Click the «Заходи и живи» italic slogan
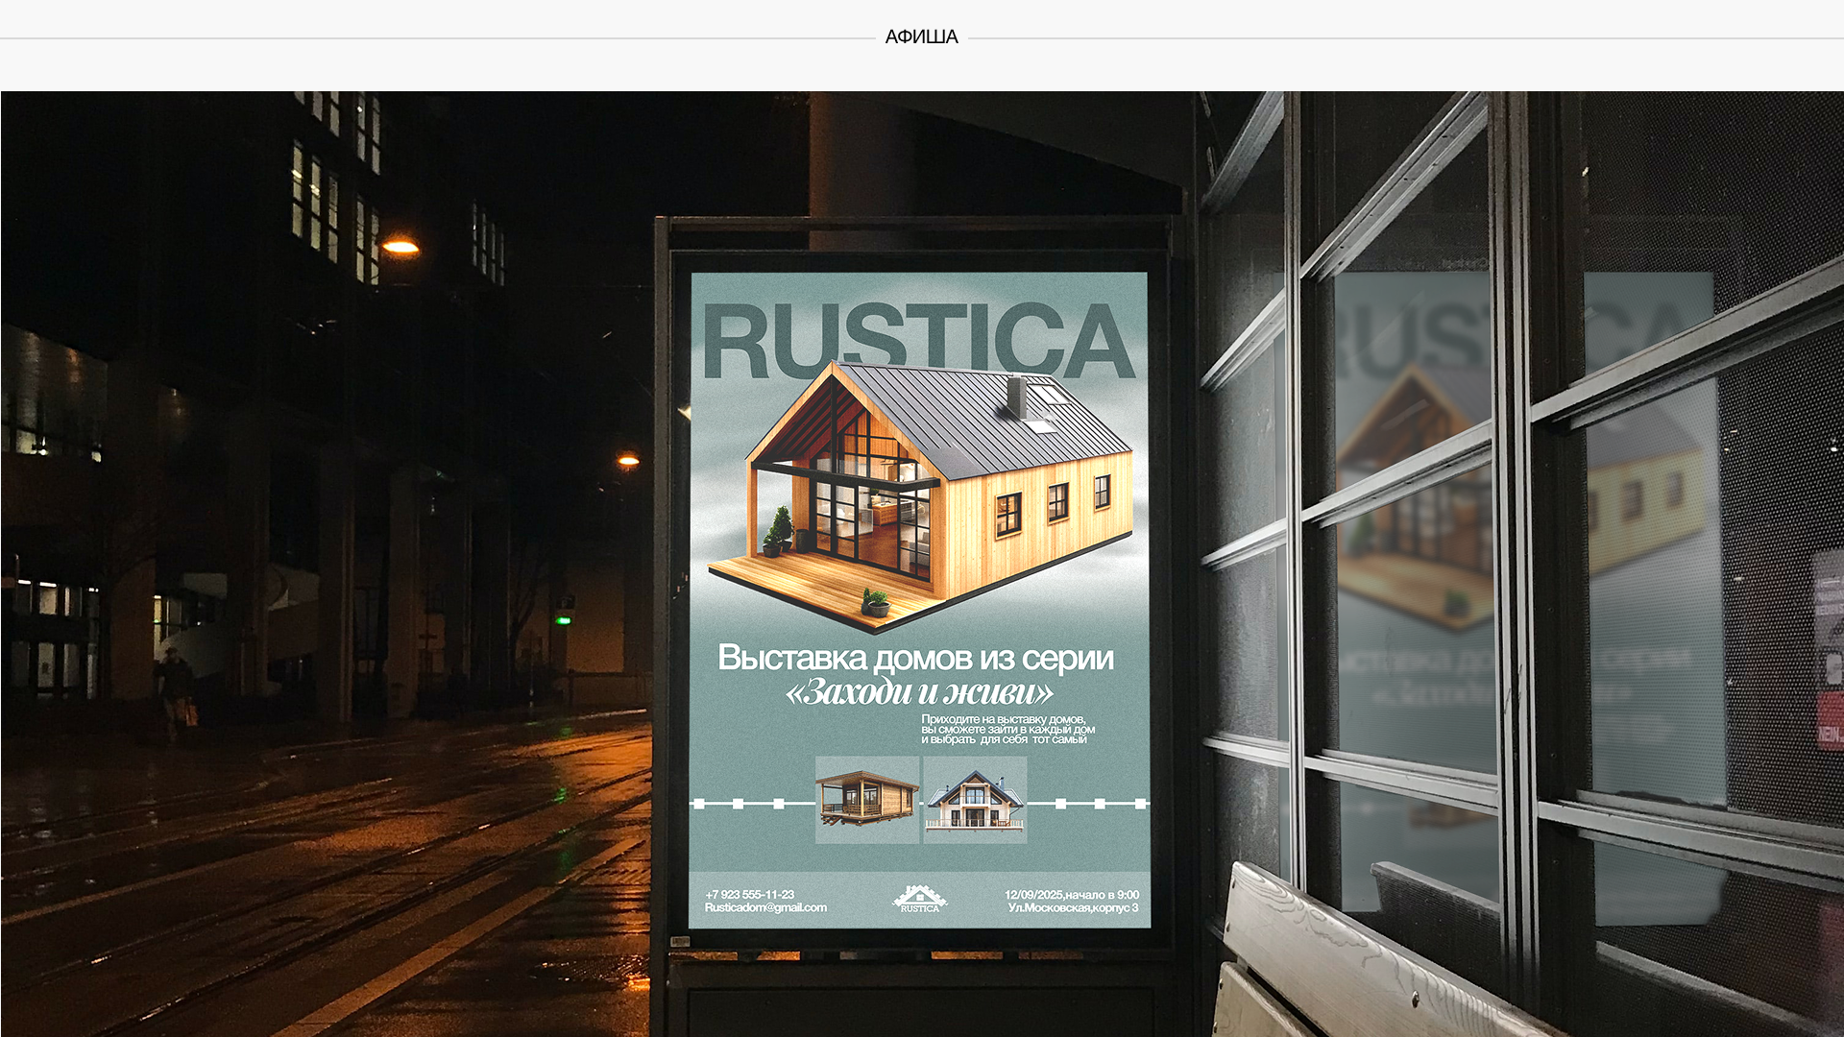Image resolution: width=1844 pixels, height=1037 pixels. (x=919, y=692)
